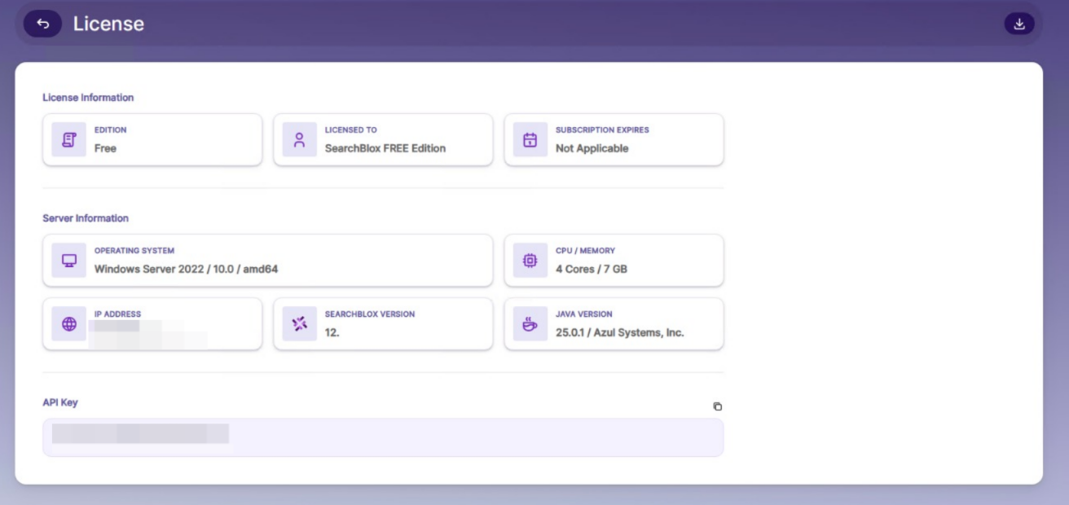The height and width of the screenshot is (505, 1069).
Task: Click the License Information heading
Action: (x=88, y=98)
